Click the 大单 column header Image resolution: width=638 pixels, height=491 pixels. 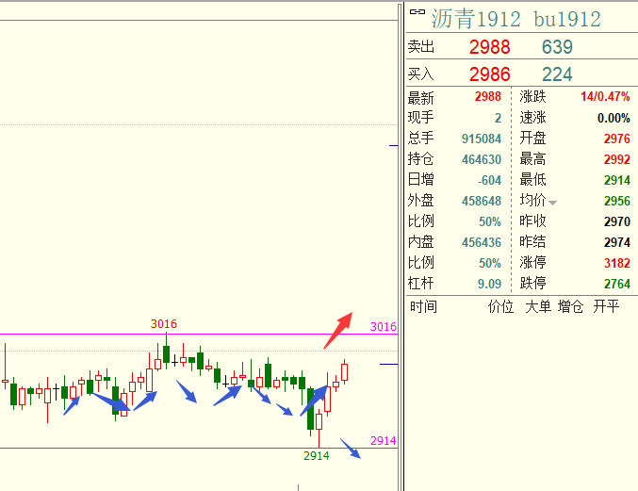pos(538,306)
